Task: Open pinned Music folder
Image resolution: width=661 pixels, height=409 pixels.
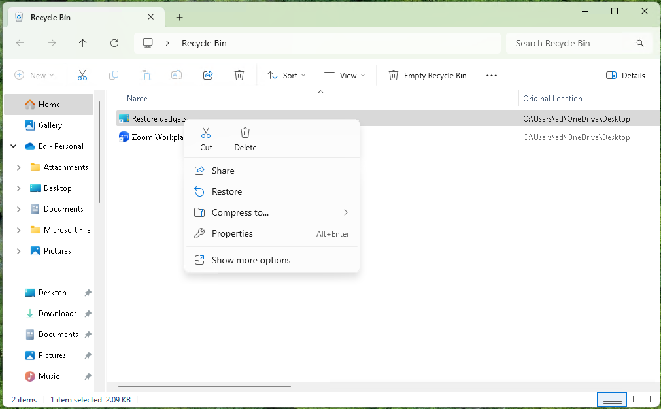Action: (48, 376)
